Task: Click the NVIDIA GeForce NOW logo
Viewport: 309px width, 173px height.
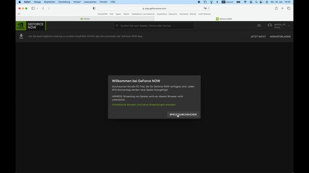Action: click(x=31, y=25)
